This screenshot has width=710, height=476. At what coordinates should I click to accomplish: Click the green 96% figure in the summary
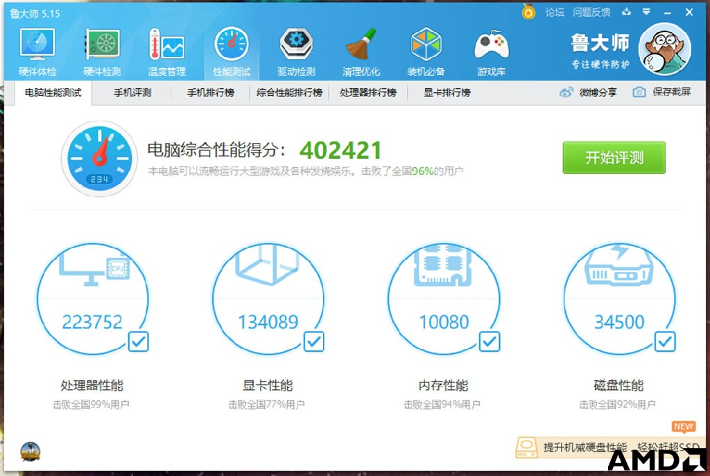(422, 171)
